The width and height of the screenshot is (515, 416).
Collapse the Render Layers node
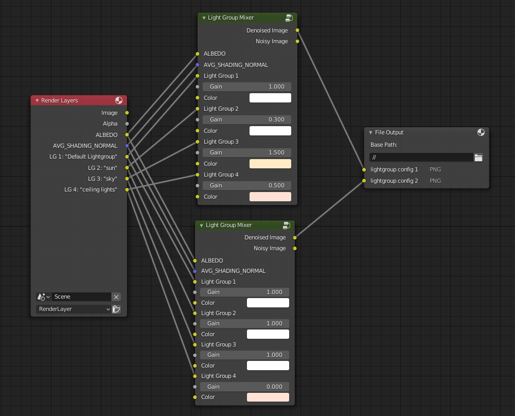37,101
